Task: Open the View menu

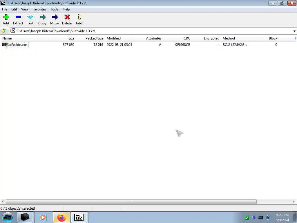Action: point(25,9)
